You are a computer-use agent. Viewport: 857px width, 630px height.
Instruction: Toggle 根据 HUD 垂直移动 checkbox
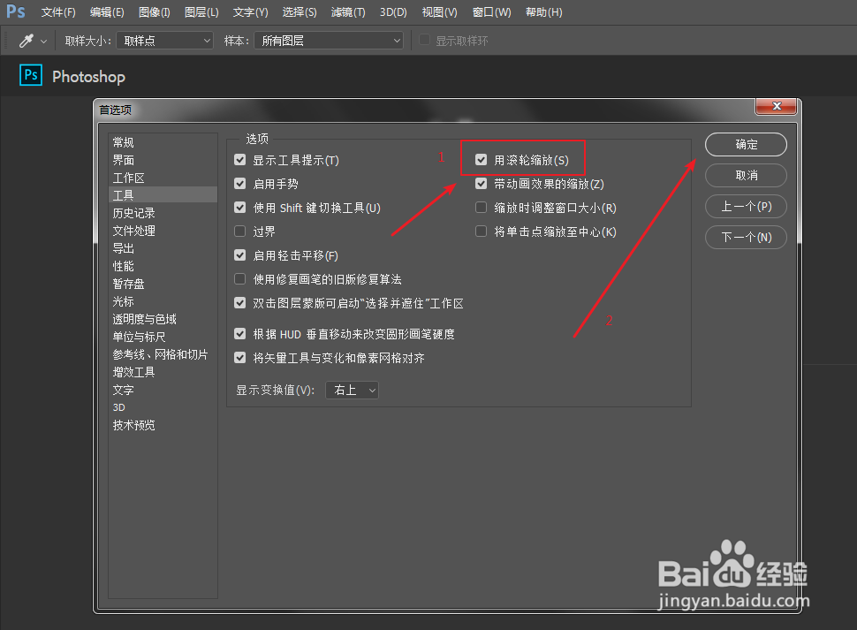tap(240, 333)
